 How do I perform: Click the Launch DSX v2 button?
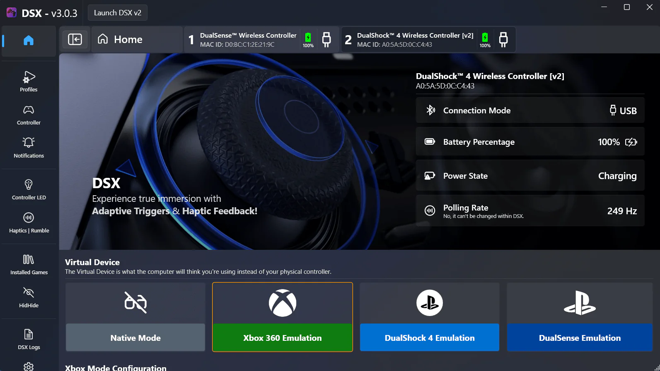[118, 13]
